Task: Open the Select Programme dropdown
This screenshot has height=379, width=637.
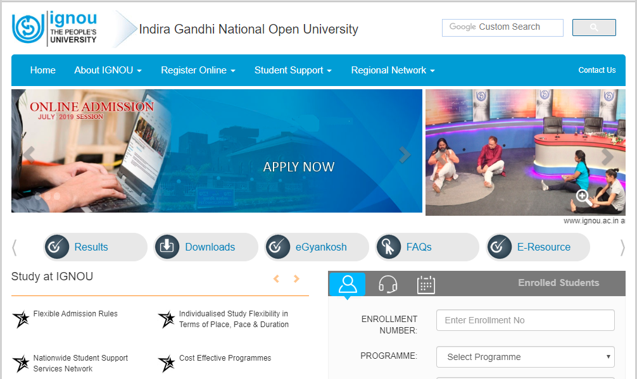Action: 525,357
